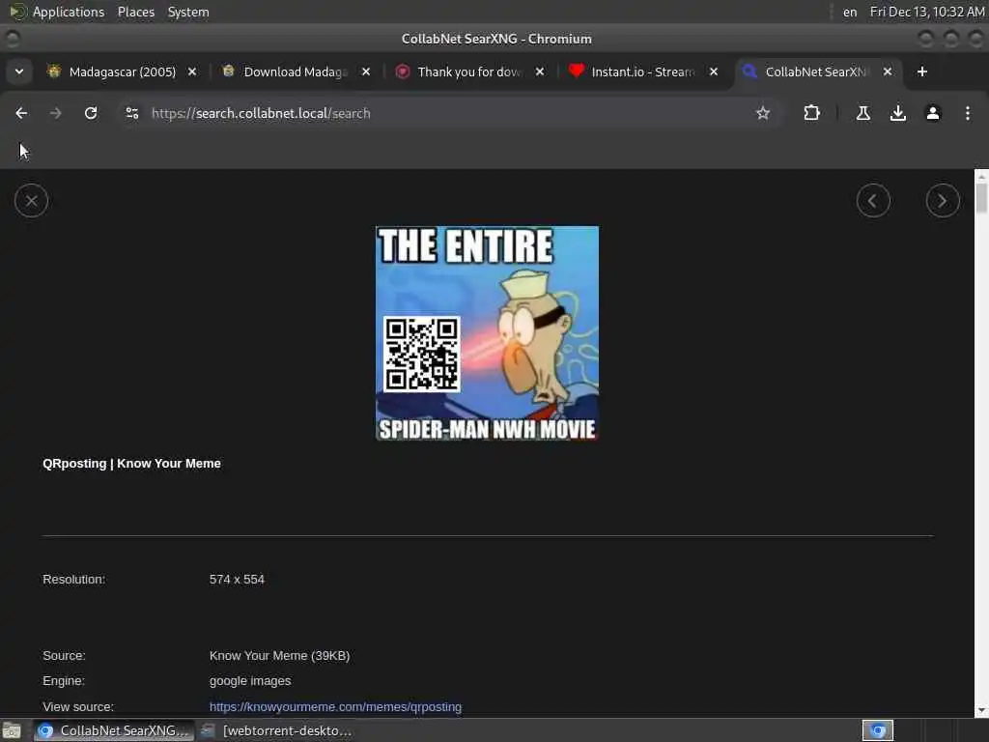Open the profile avatar menu
This screenshot has width=989, height=742.
coord(932,113)
